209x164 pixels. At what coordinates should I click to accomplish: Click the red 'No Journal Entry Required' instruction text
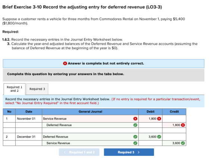click(x=103, y=101)
